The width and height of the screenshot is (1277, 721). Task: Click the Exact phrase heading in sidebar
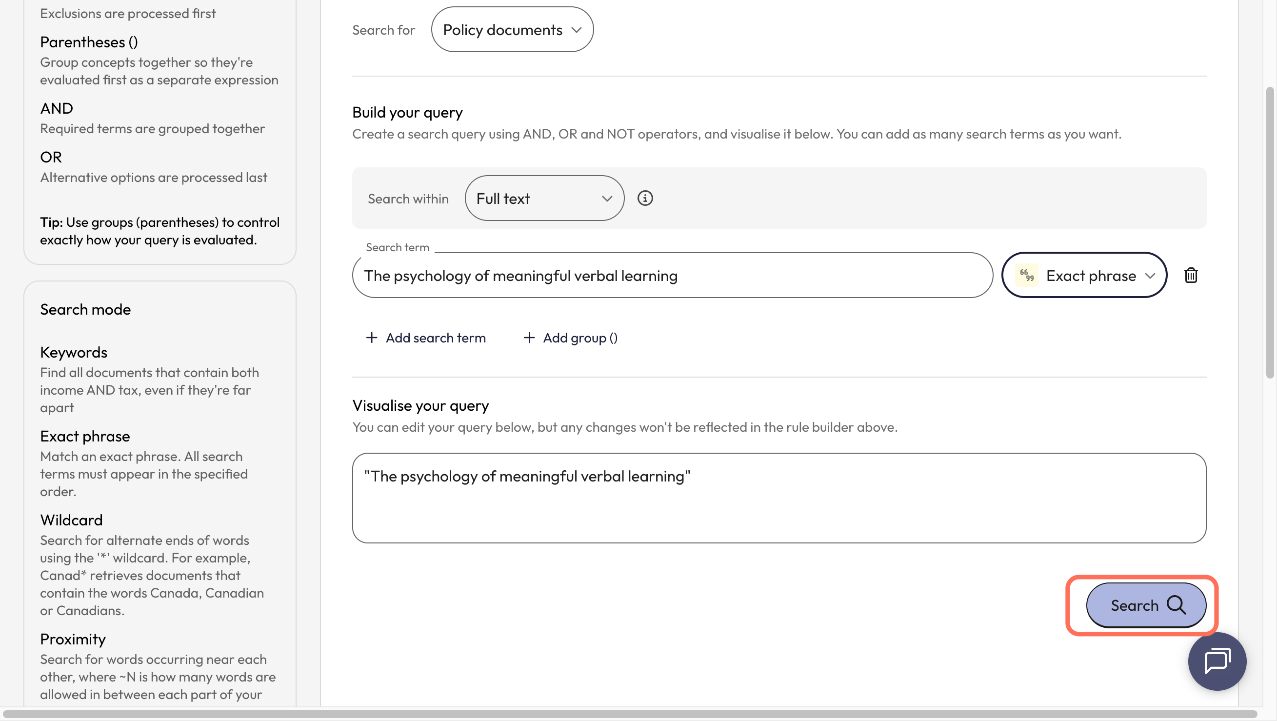(85, 437)
